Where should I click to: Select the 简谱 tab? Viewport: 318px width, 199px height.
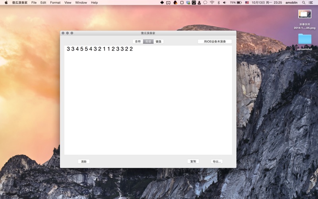point(148,41)
